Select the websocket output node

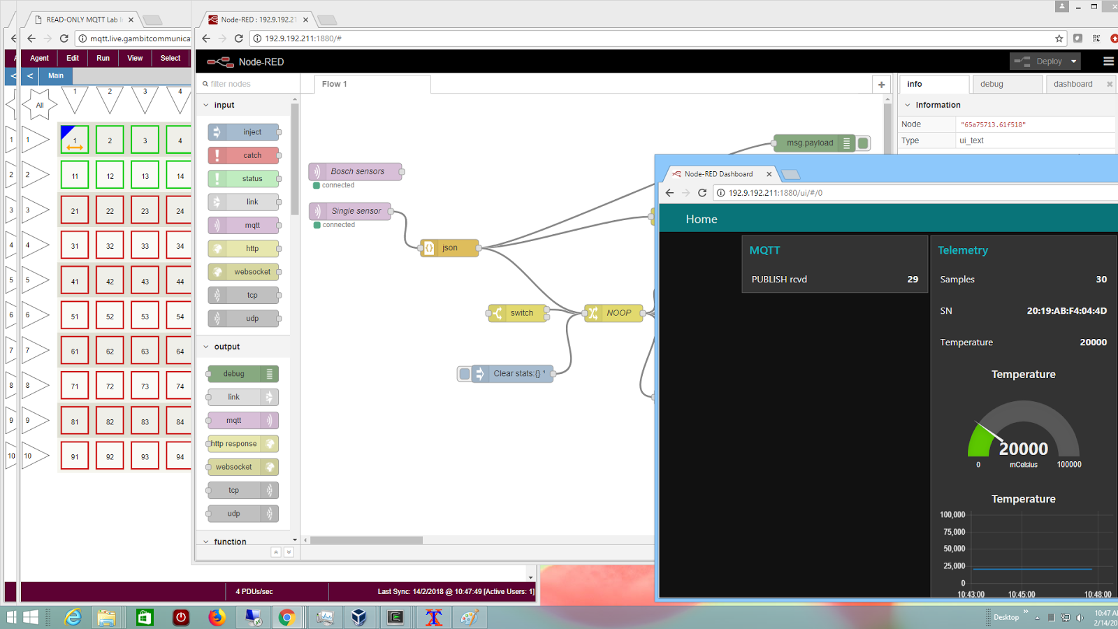[x=242, y=467]
